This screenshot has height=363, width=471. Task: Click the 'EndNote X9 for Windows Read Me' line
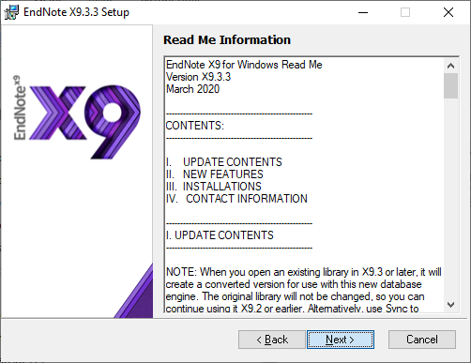(244, 65)
